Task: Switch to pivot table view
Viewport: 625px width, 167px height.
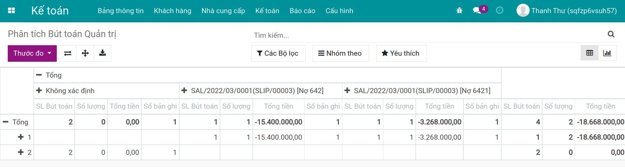Action: pyautogui.click(x=590, y=53)
